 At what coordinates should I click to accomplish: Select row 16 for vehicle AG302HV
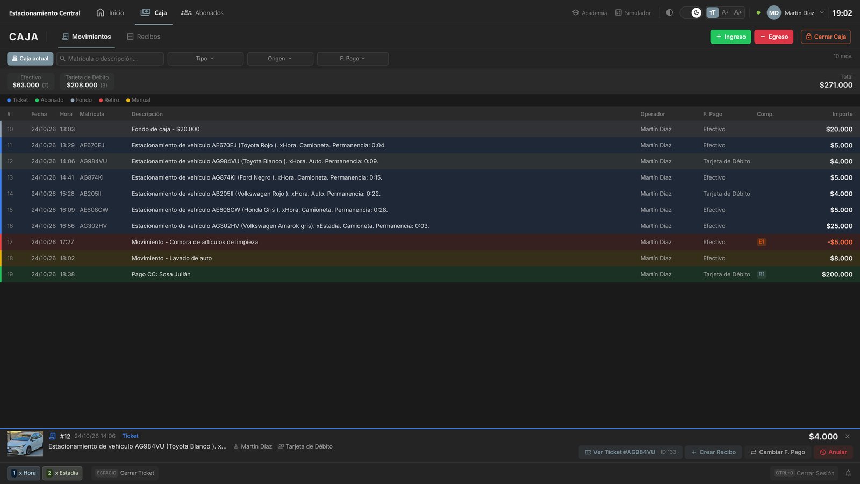[x=430, y=226]
